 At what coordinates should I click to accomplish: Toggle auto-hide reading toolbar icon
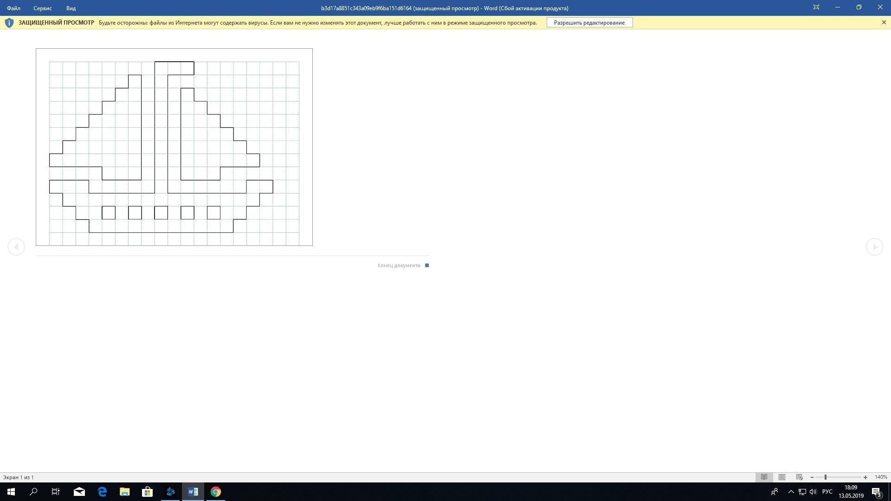pos(816,7)
